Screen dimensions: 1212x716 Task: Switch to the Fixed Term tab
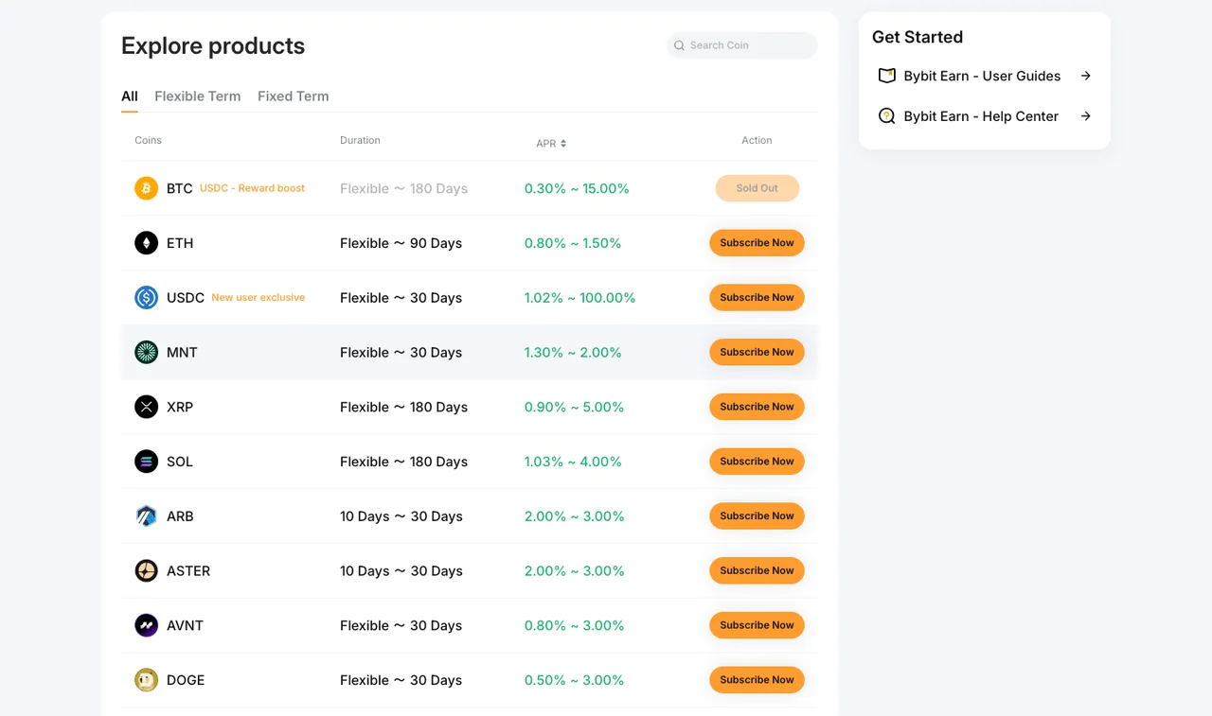[x=294, y=96]
